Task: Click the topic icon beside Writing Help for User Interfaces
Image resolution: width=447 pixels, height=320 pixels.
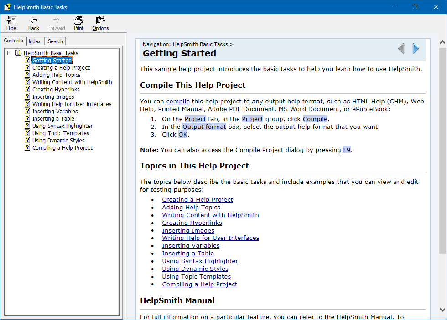Action: click(x=27, y=104)
